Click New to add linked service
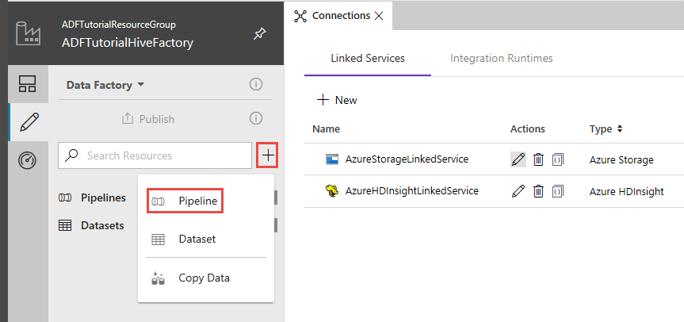This screenshot has width=684, height=322. coord(337,101)
